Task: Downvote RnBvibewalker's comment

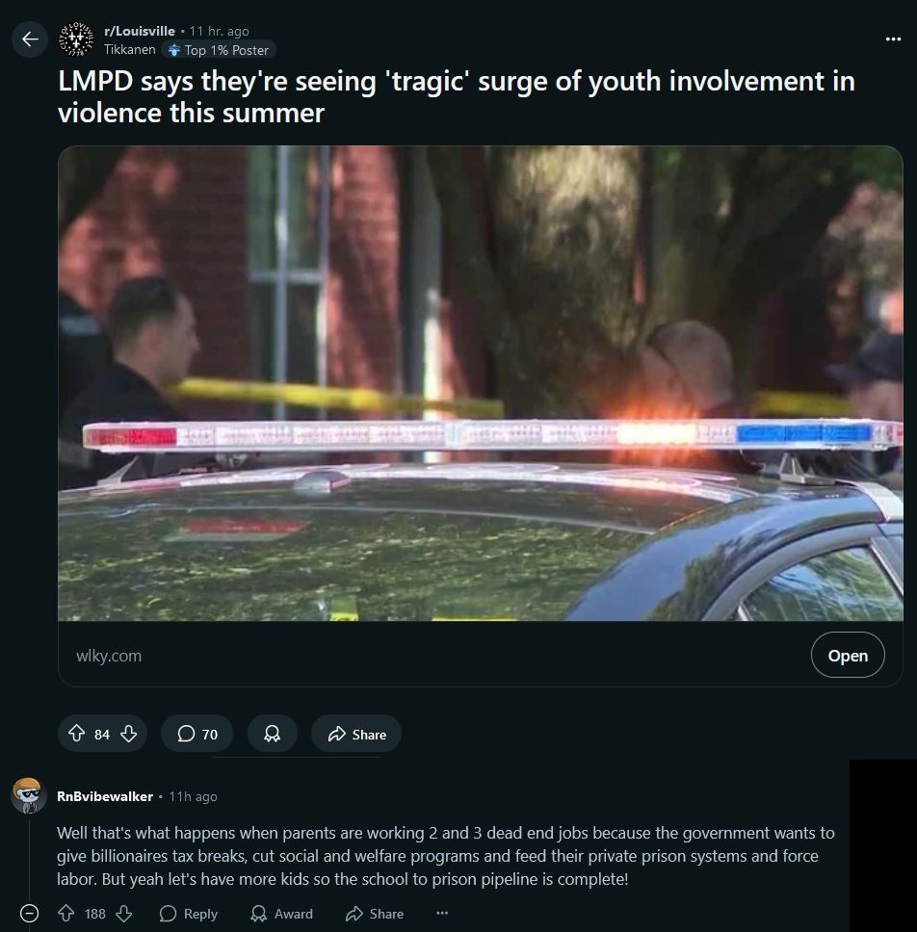Action: coord(123,913)
